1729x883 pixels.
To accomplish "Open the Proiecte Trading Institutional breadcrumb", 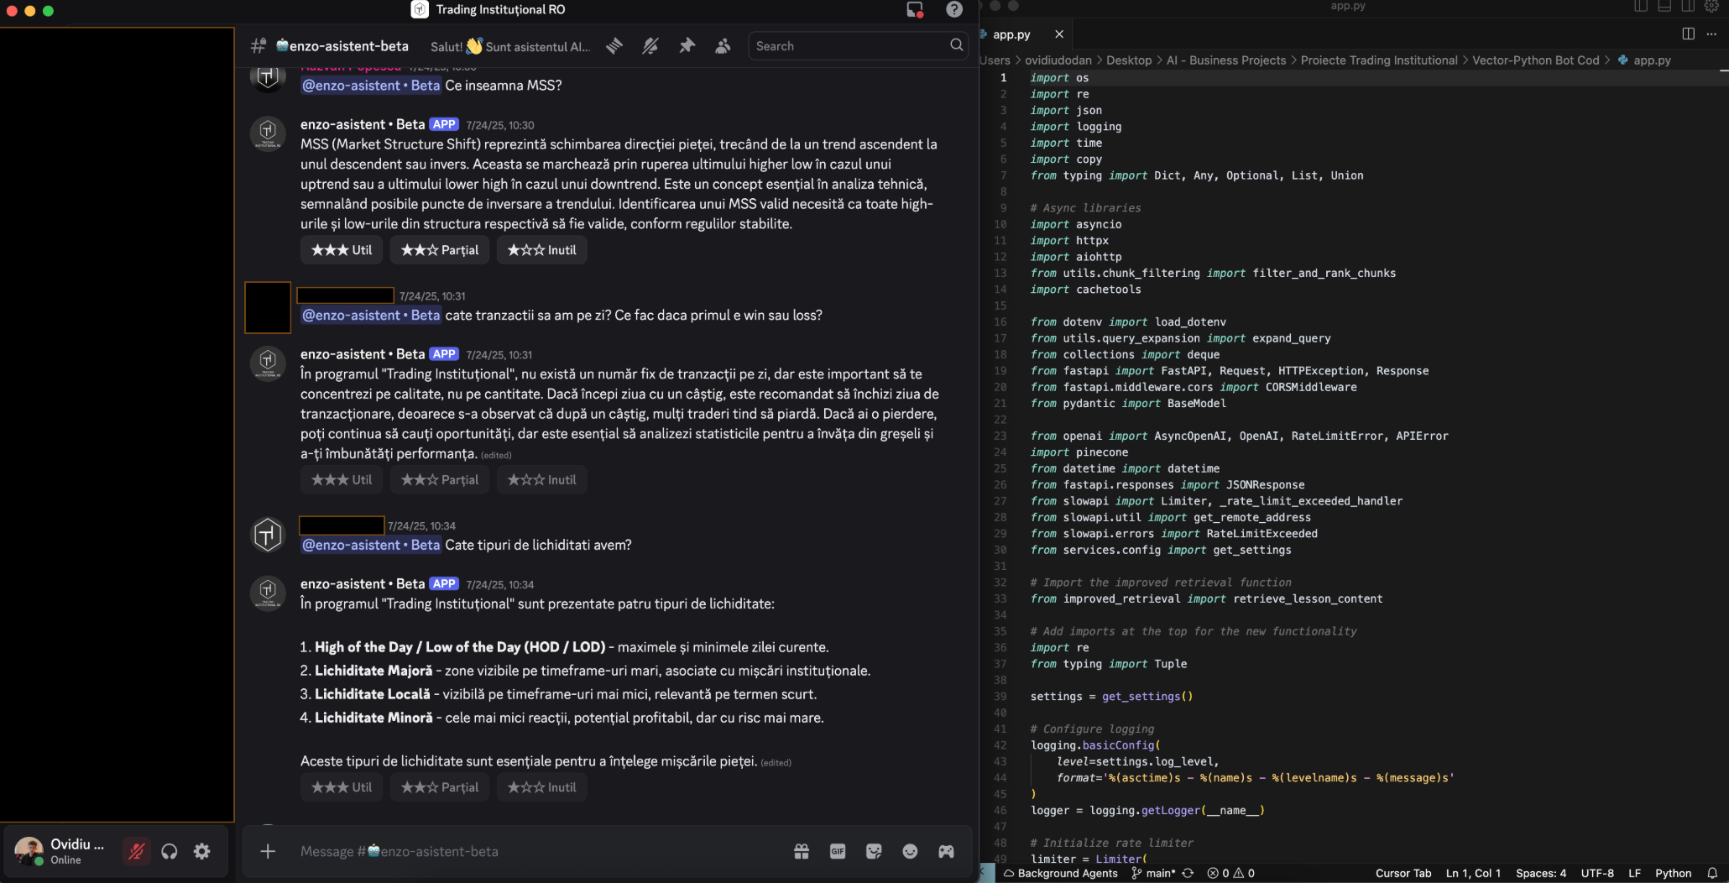I will pos(1379,60).
